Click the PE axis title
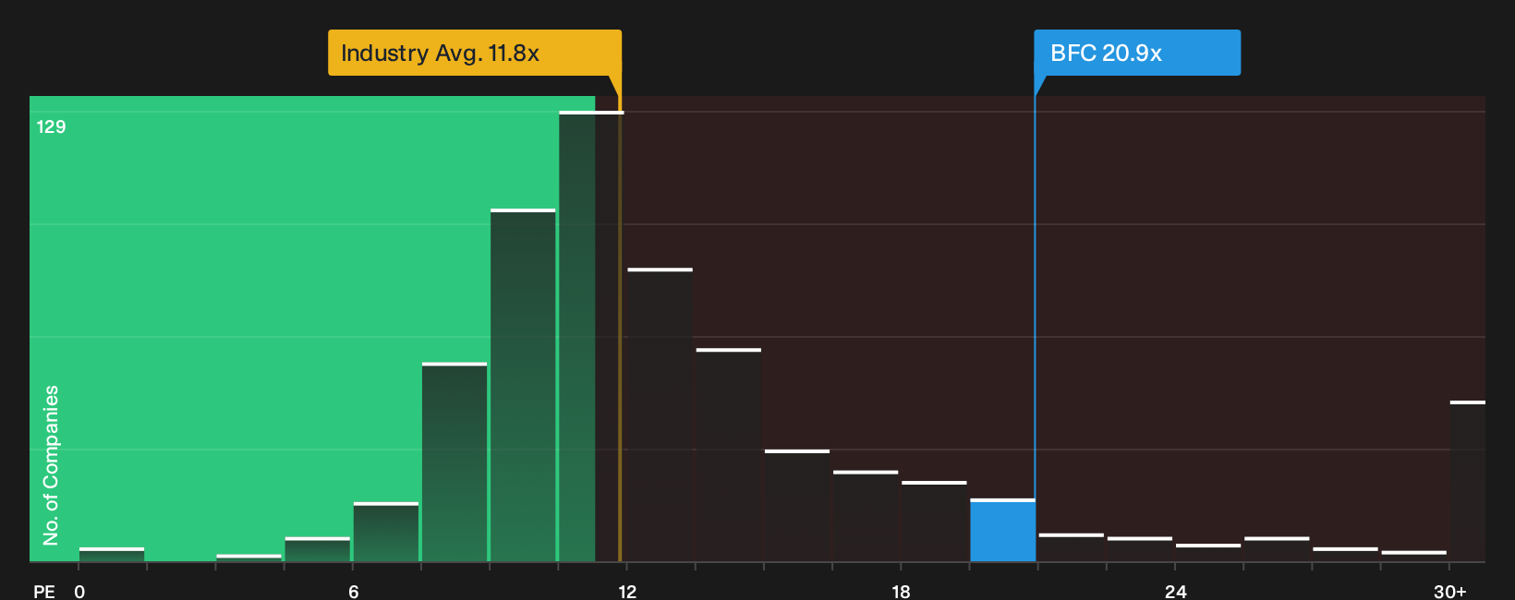The width and height of the screenshot is (1515, 600). point(44,592)
